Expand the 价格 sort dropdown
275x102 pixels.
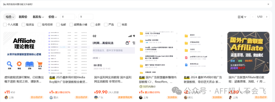click(53, 17)
